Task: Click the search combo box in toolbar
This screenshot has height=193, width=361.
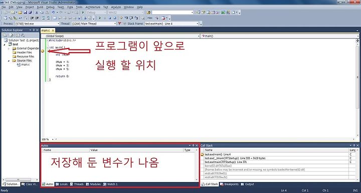Action: (172, 12)
